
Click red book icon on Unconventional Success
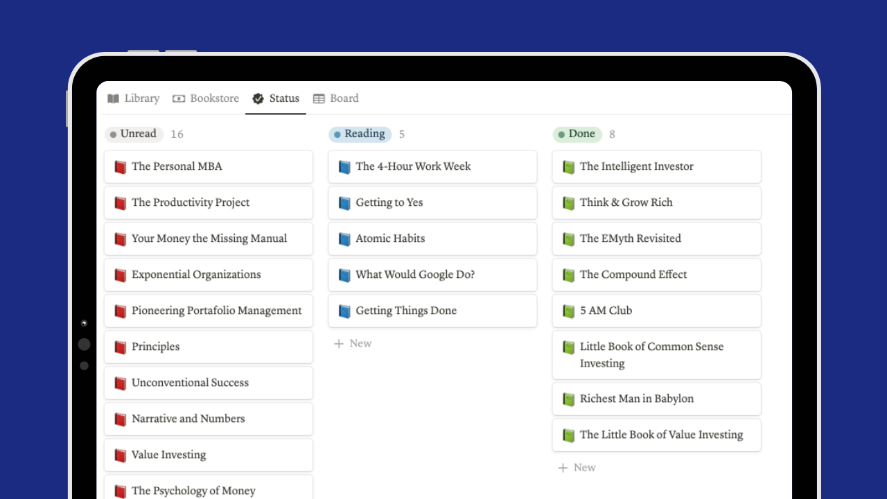click(121, 383)
